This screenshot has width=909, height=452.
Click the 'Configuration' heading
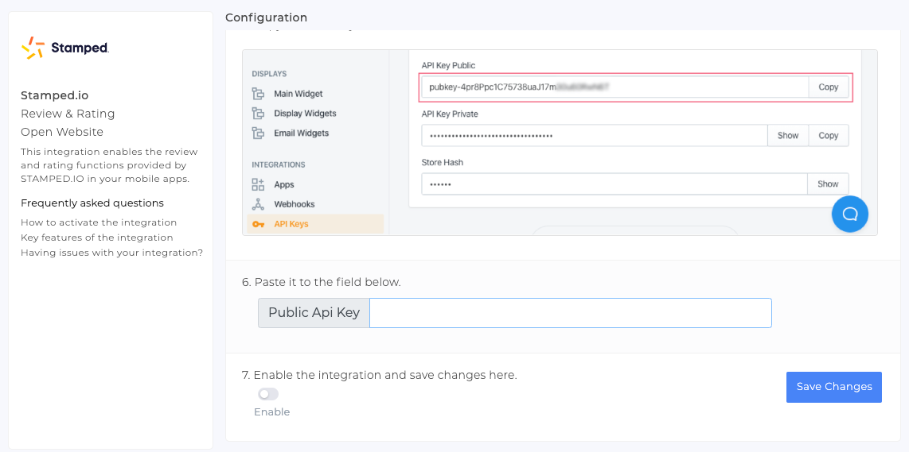point(266,18)
